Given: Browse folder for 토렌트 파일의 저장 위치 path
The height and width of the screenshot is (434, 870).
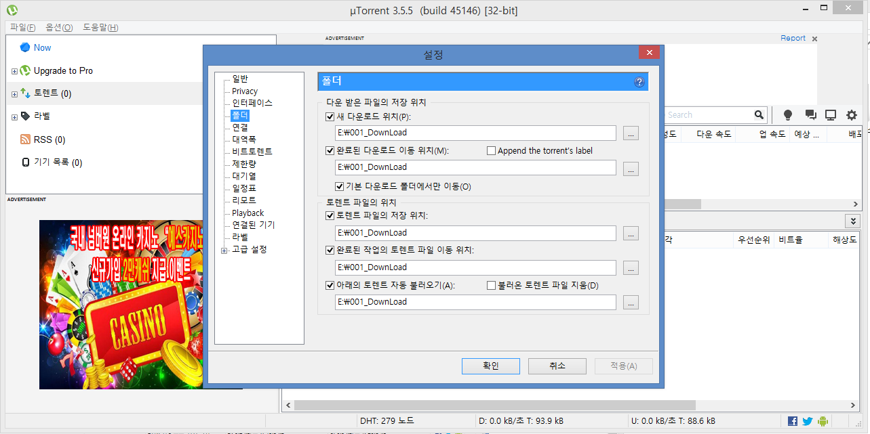Looking at the screenshot, I should (631, 233).
